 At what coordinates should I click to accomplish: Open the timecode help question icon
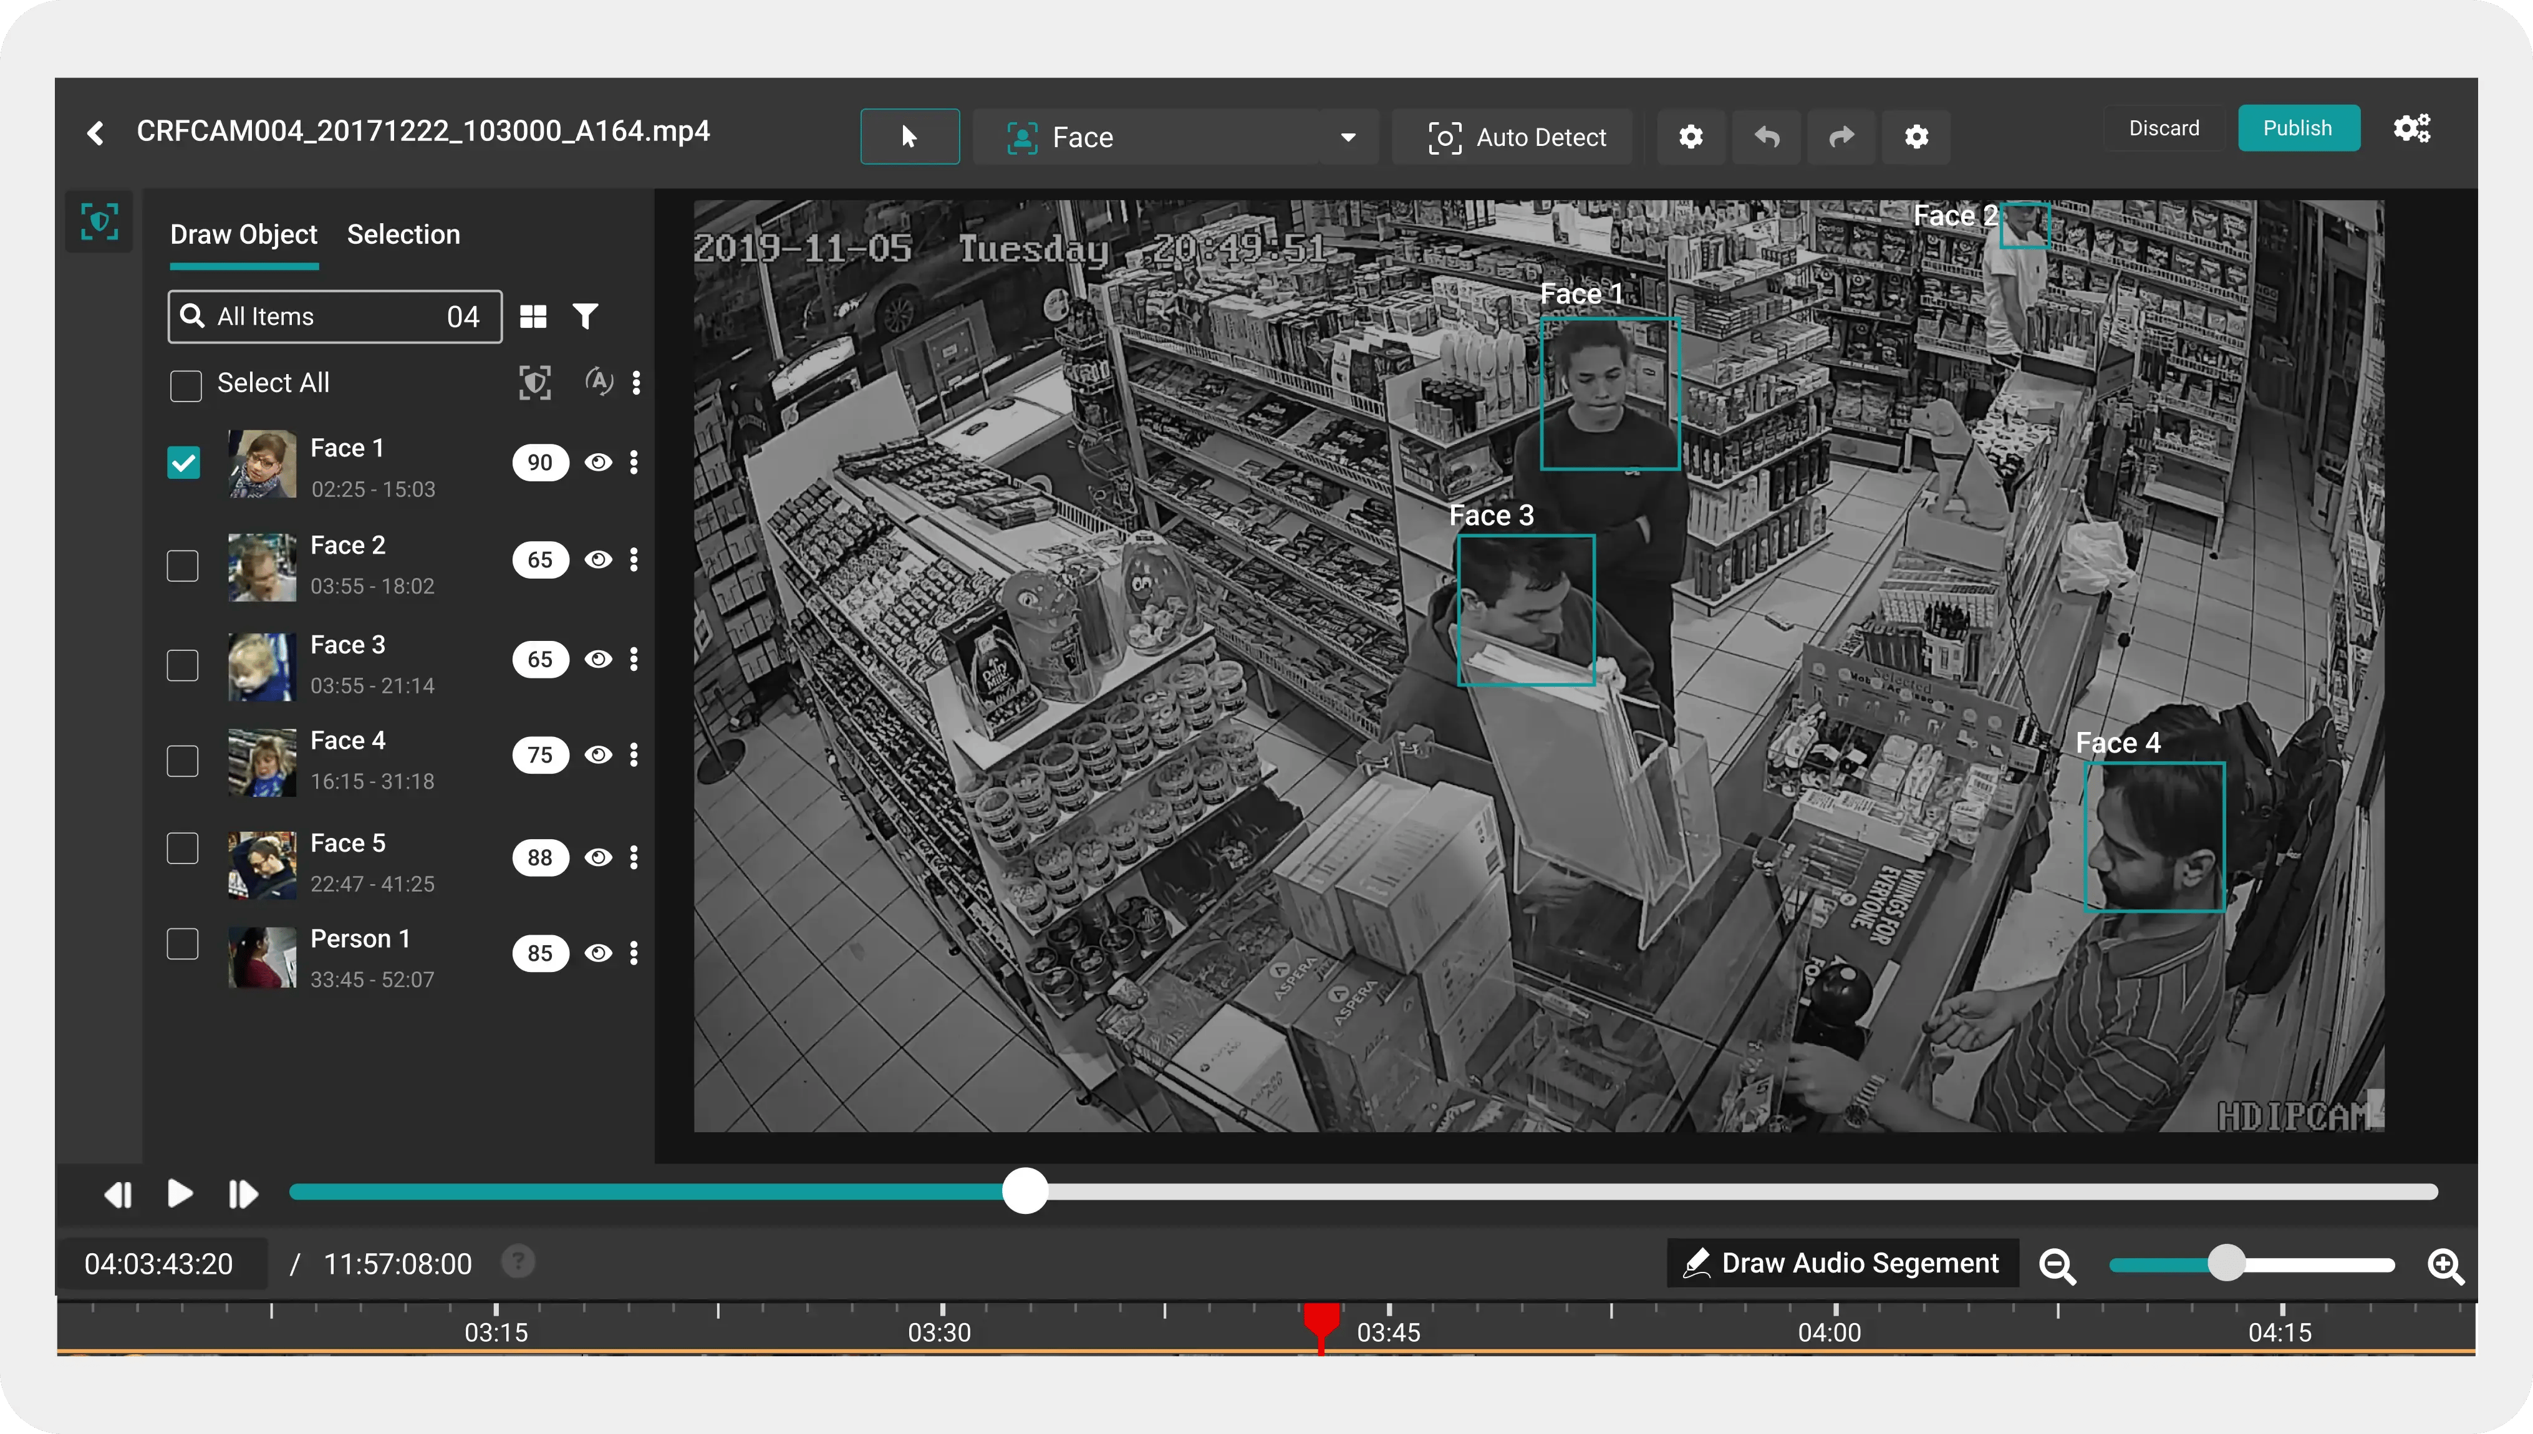(518, 1262)
